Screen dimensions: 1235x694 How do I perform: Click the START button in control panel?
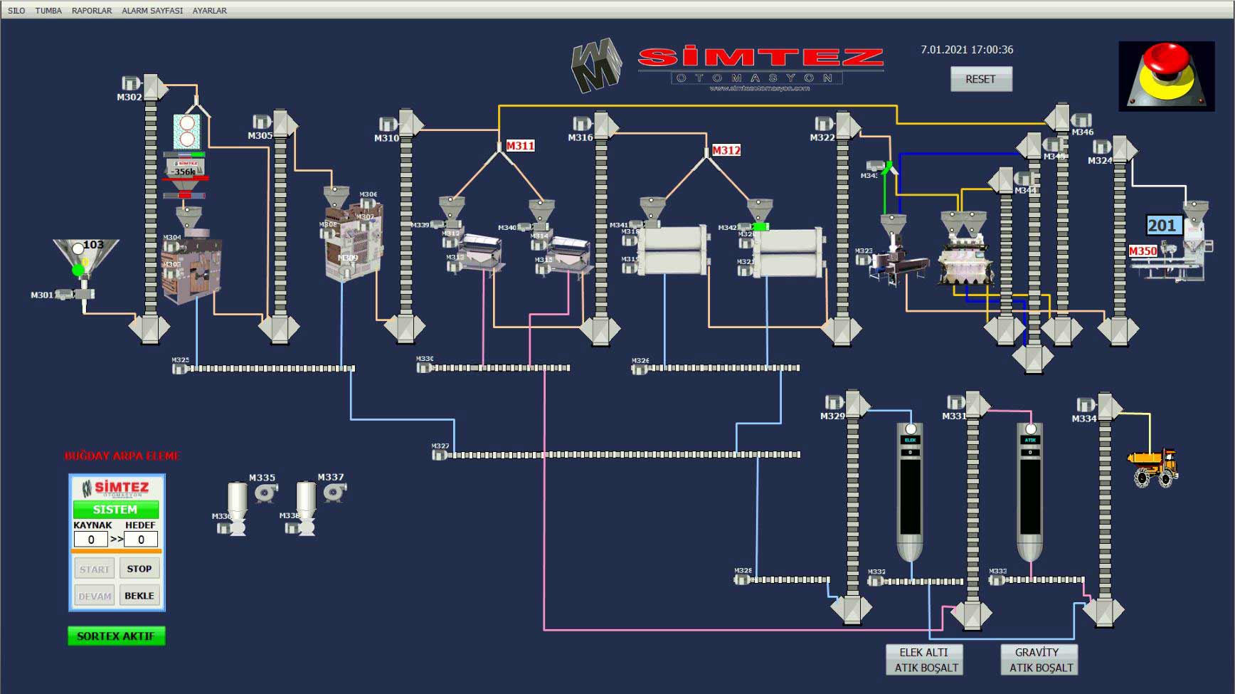(x=94, y=569)
